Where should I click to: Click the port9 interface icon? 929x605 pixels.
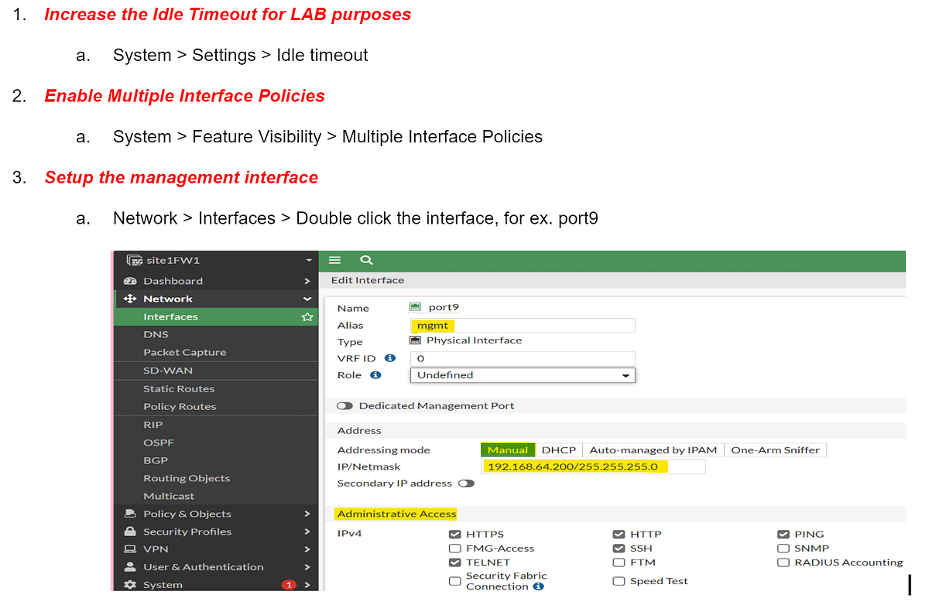(416, 307)
